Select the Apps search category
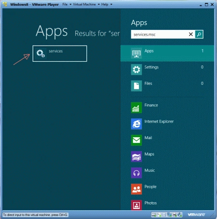 167,53
